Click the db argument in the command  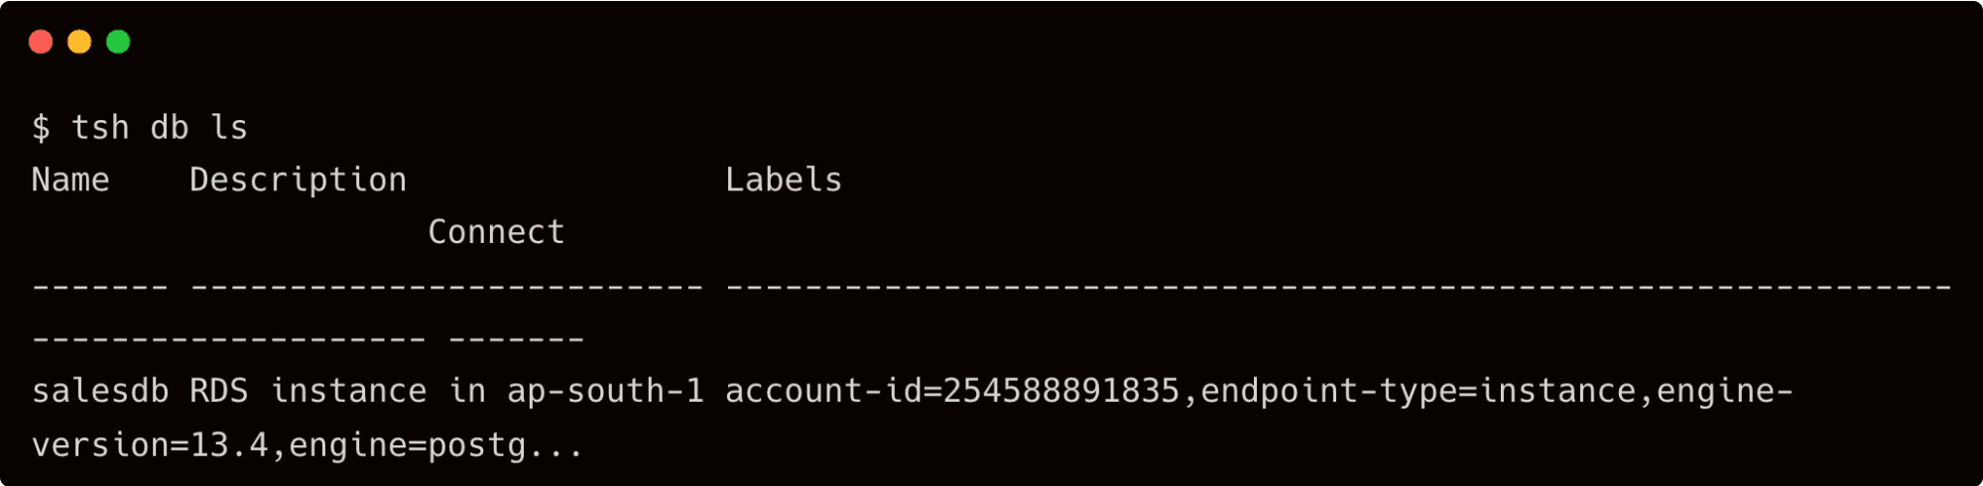tap(170, 128)
